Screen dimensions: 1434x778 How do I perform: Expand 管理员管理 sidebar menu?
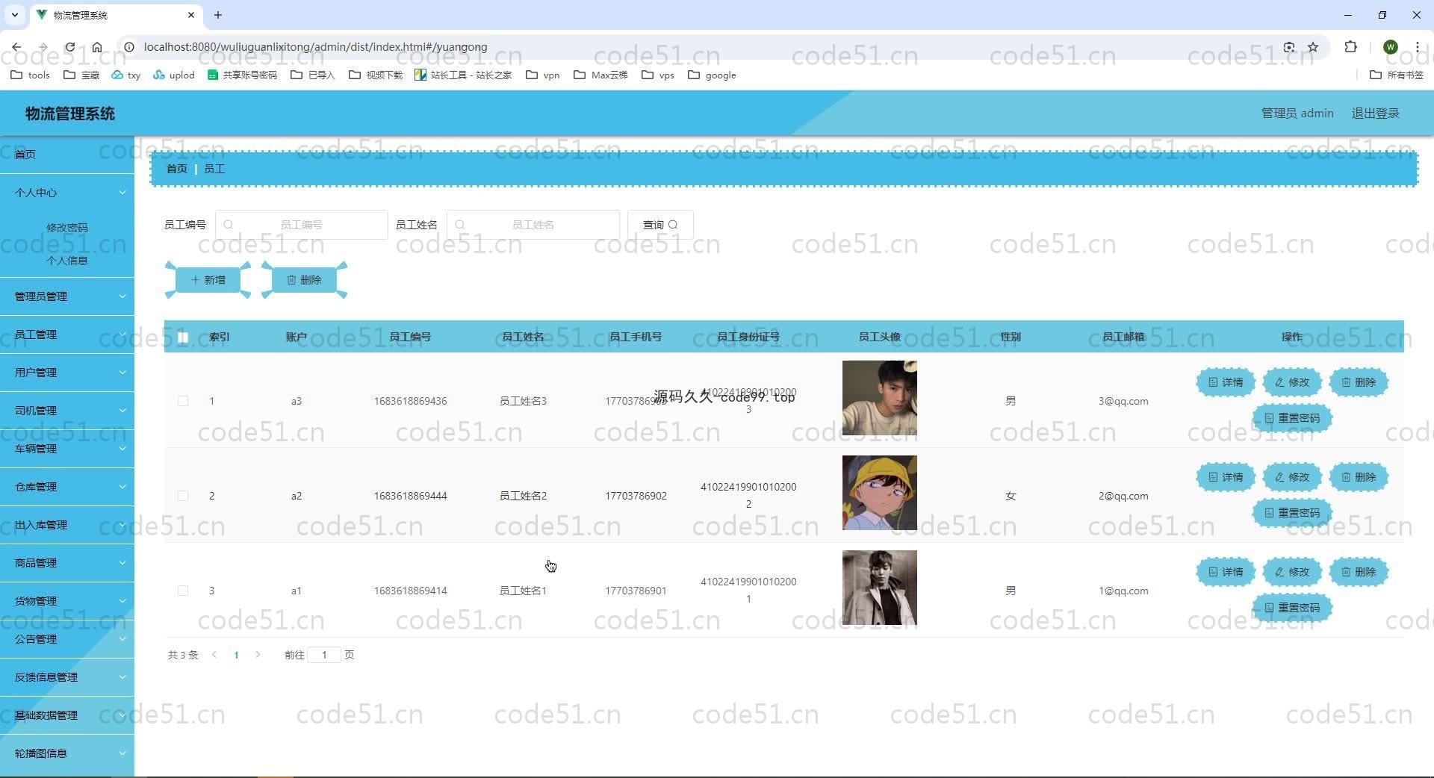[x=67, y=296]
